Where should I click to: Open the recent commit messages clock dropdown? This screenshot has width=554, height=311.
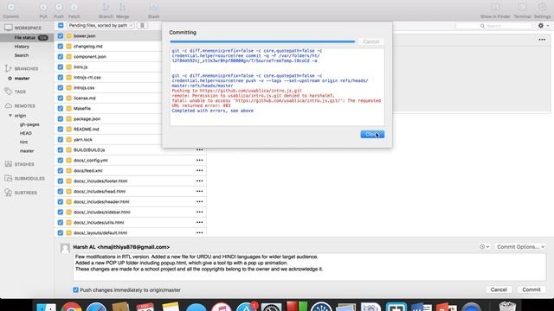click(x=484, y=247)
